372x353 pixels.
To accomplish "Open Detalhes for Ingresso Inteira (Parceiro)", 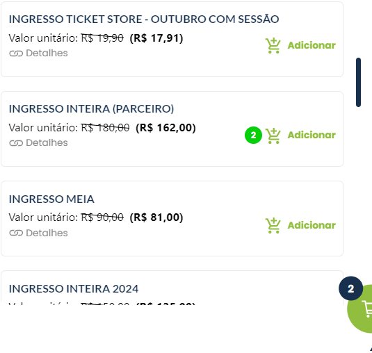I will [47, 142].
